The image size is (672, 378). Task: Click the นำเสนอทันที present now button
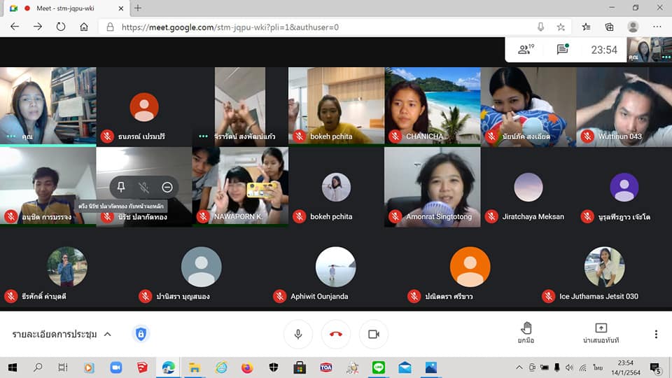[x=601, y=332]
